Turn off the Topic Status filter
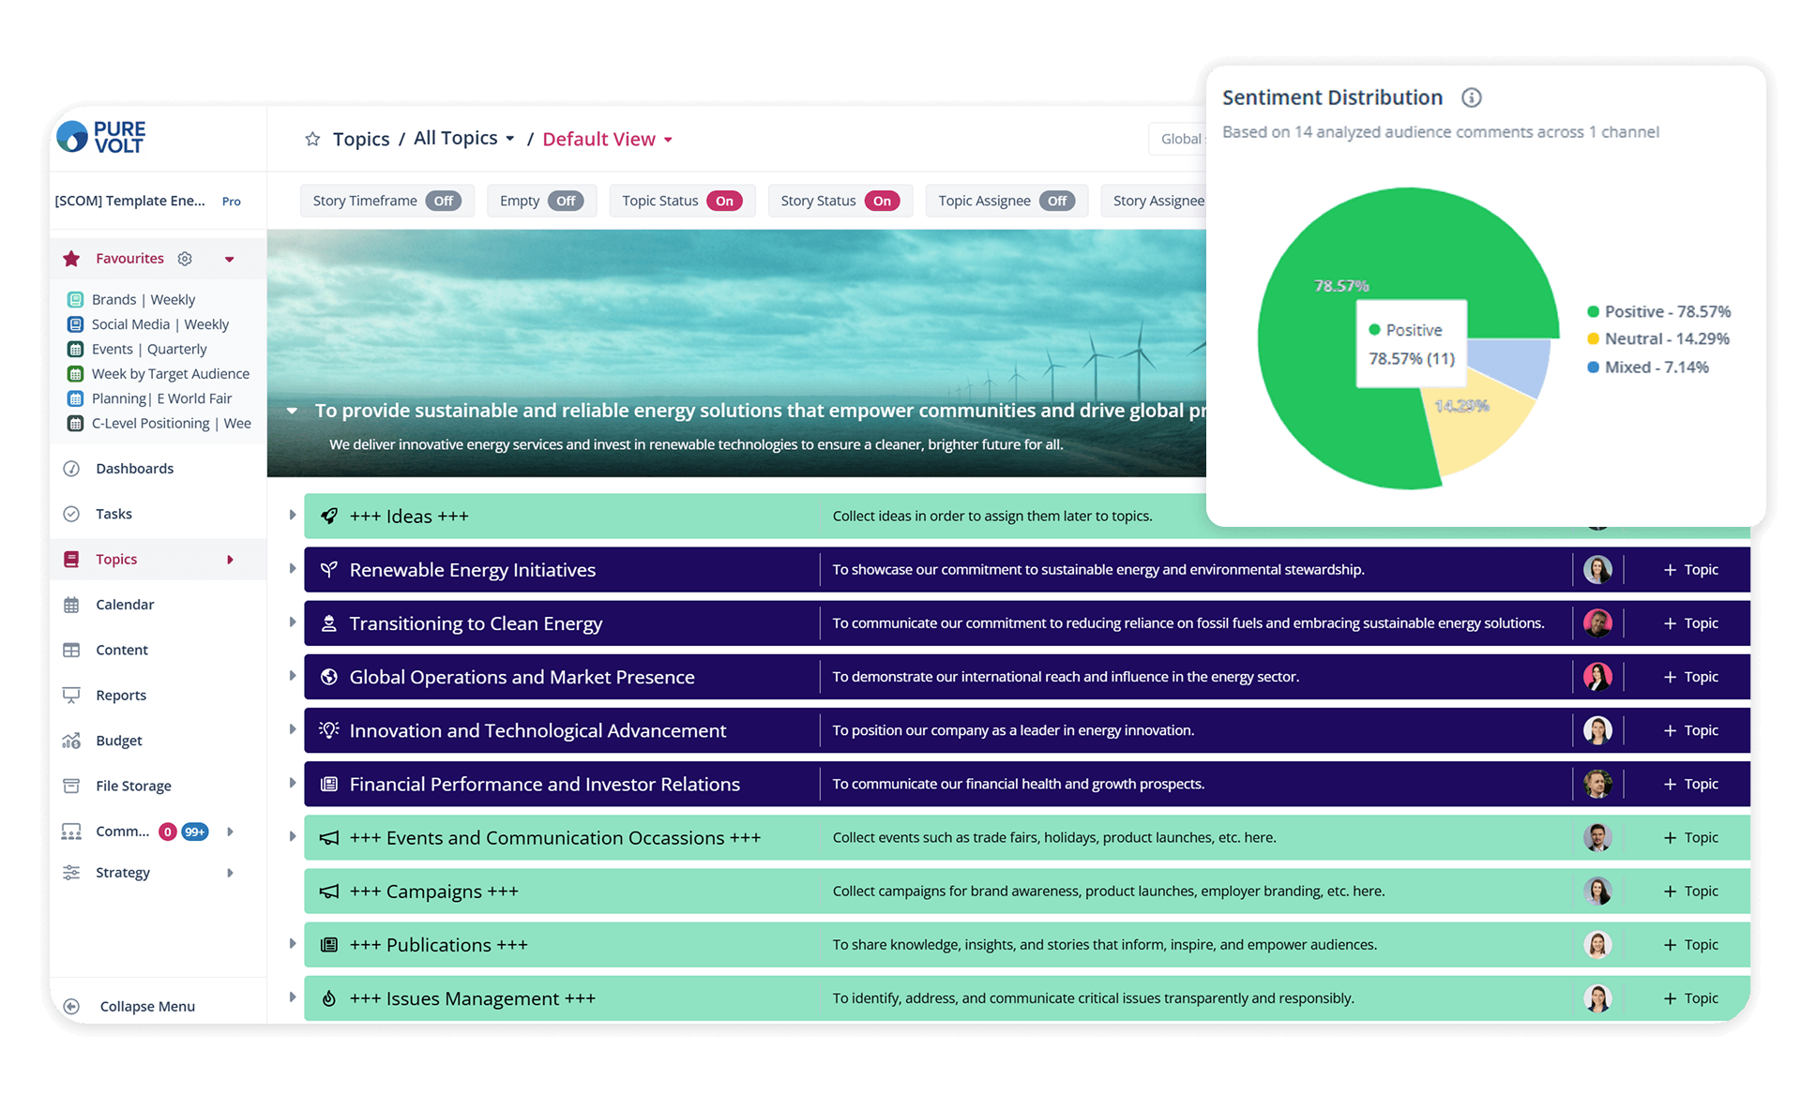This screenshot has height=1094, width=1801. [724, 201]
